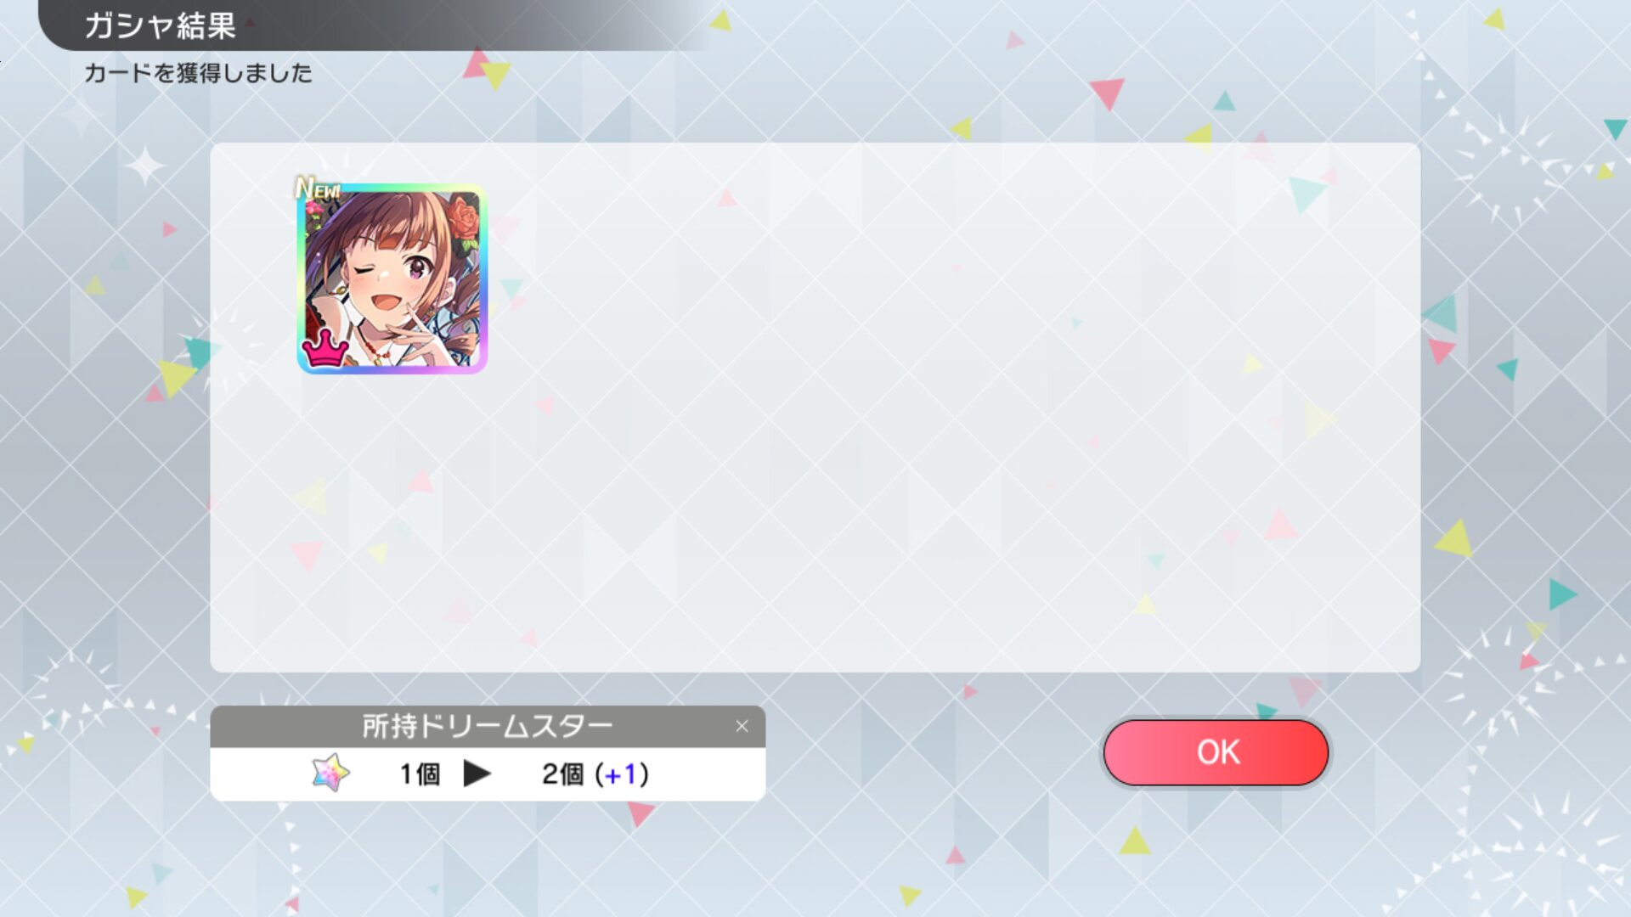Click the pink crown icon on card
Image resolution: width=1631 pixels, height=917 pixels.
pos(325,349)
